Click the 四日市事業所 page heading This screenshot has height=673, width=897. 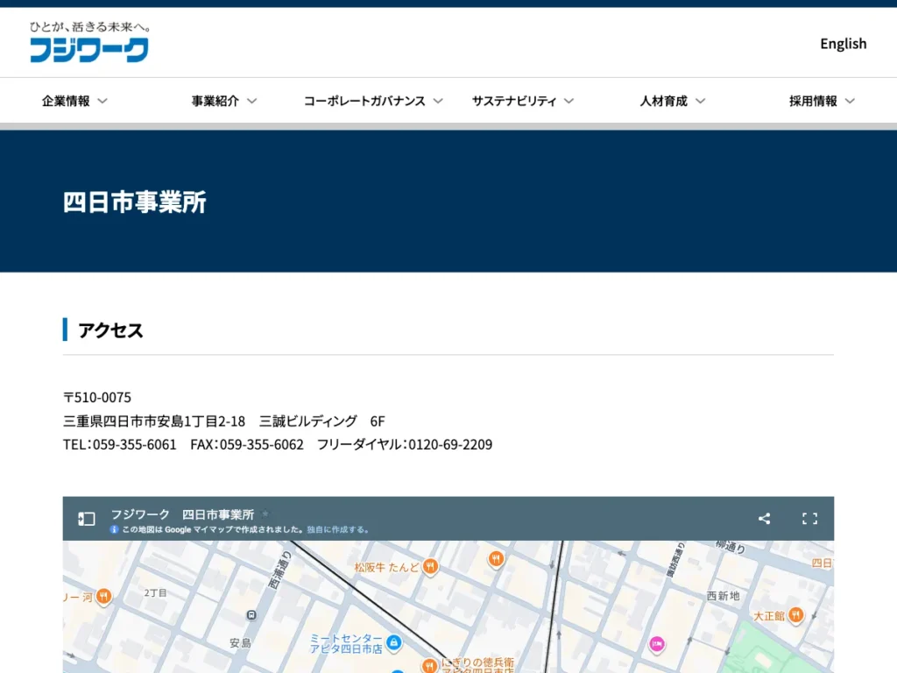coord(134,202)
